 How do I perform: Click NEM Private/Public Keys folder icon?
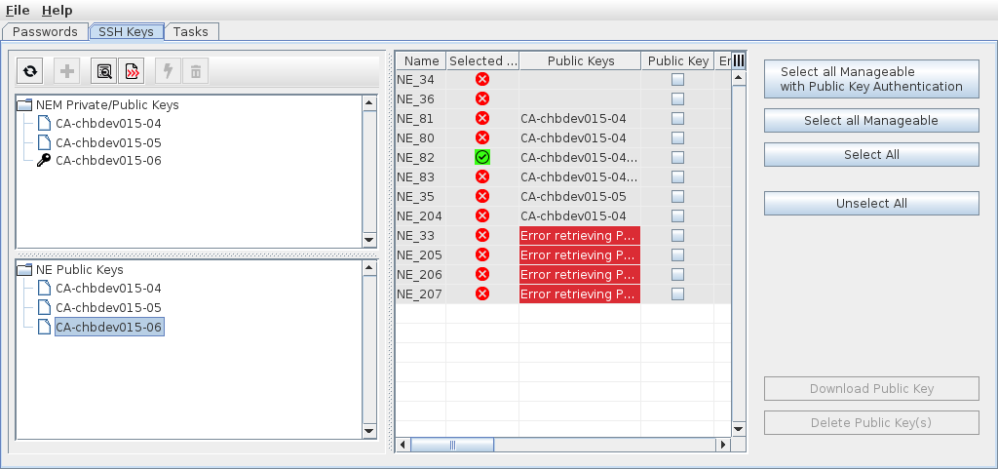[25, 104]
